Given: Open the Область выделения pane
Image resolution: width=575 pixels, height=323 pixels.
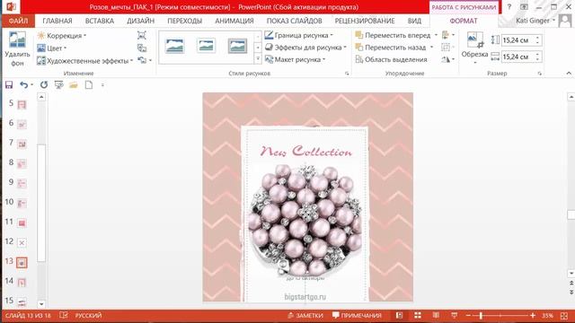Looking at the screenshot, I should pos(392,59).
